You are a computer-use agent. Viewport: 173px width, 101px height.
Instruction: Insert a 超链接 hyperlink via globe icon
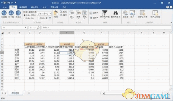(x=126, y=13)
